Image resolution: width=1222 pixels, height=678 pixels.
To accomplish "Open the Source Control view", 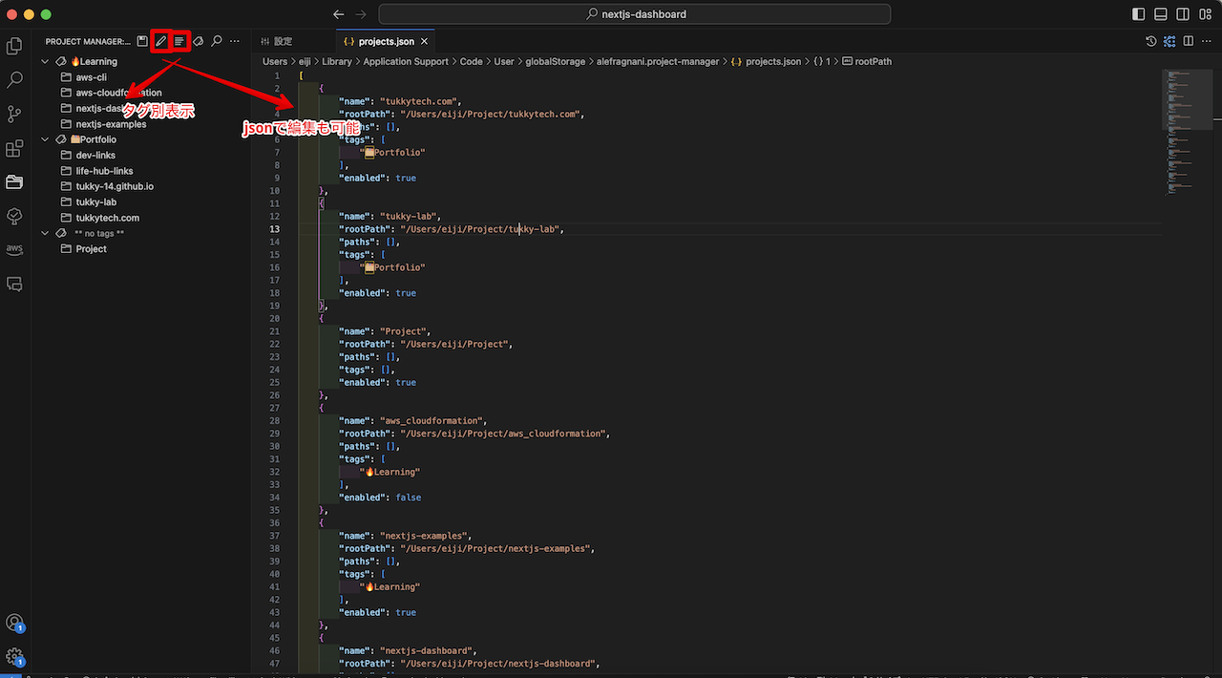I will point(14,115).
